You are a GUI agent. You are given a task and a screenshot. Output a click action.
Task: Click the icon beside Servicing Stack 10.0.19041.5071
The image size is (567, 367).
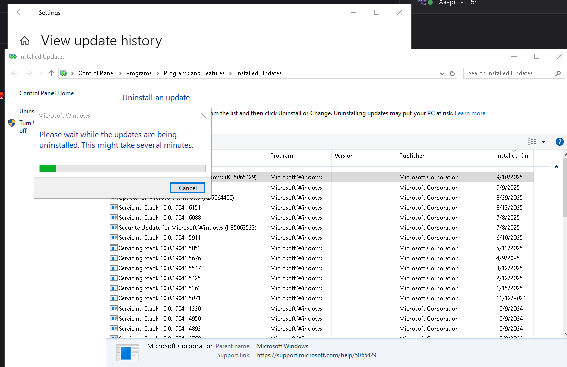point(114,298)
